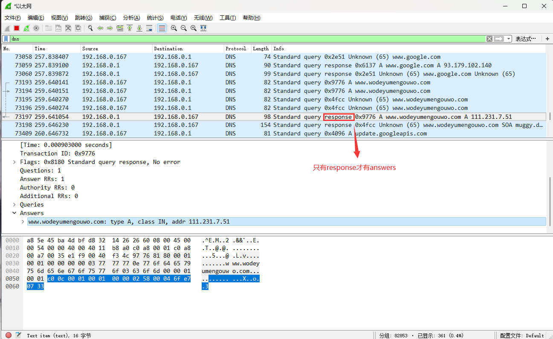Stop the running capture with red square
553x339 pixels.
(x=17, y=28)
